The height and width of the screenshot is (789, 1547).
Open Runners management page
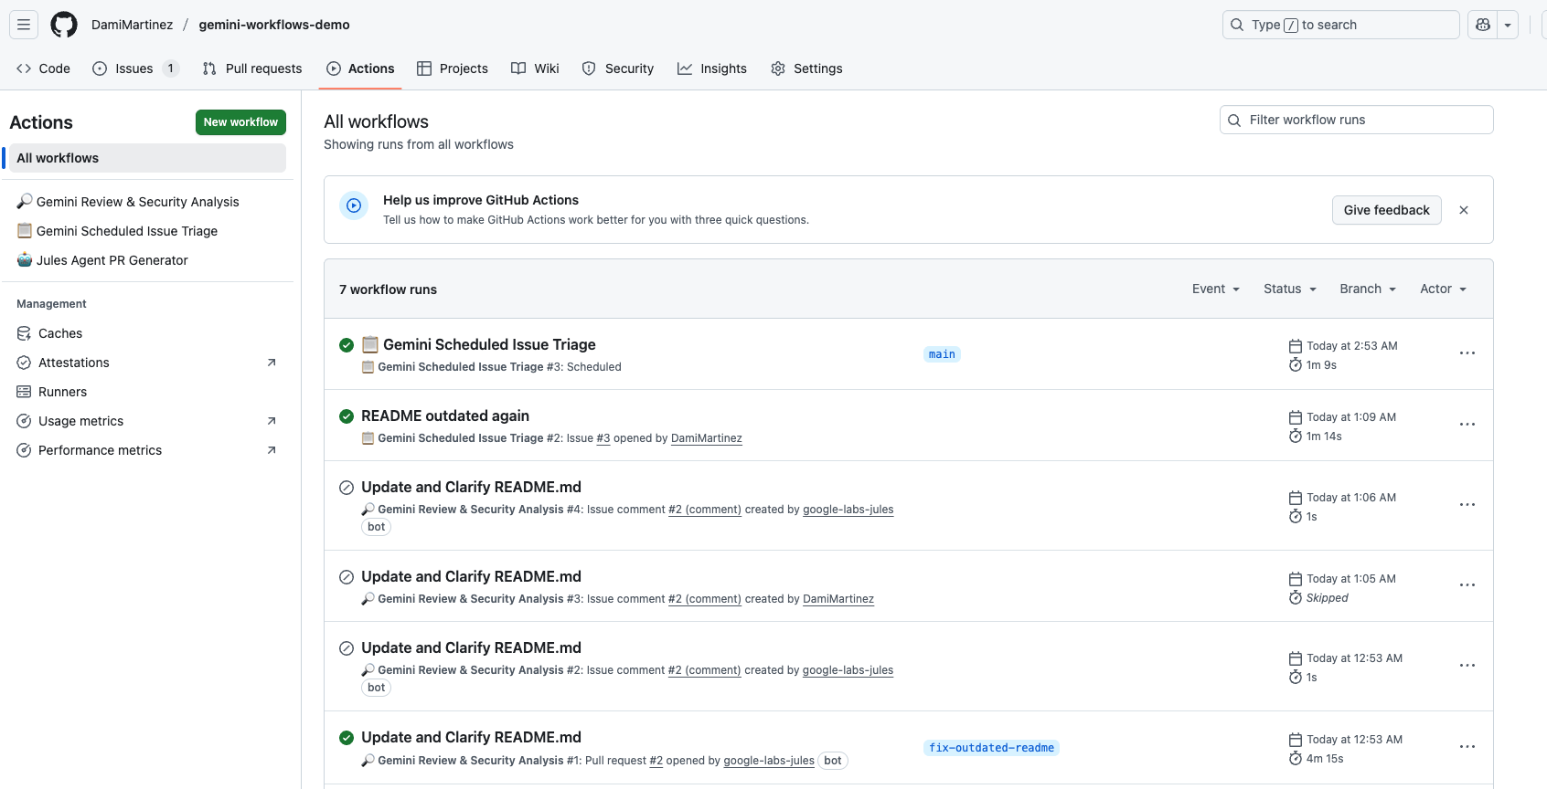(x=147, y=392)
